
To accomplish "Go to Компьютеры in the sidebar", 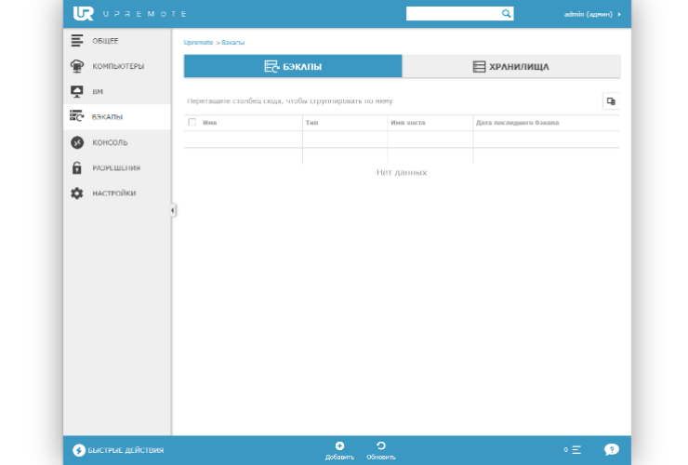I will click(x=117, y=66).
